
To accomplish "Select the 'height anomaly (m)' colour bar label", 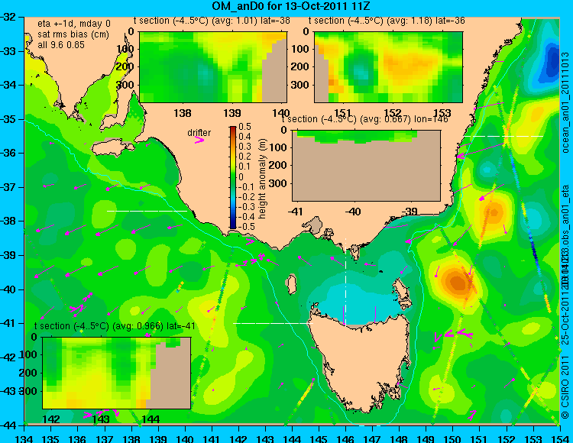I will [262, 179].
